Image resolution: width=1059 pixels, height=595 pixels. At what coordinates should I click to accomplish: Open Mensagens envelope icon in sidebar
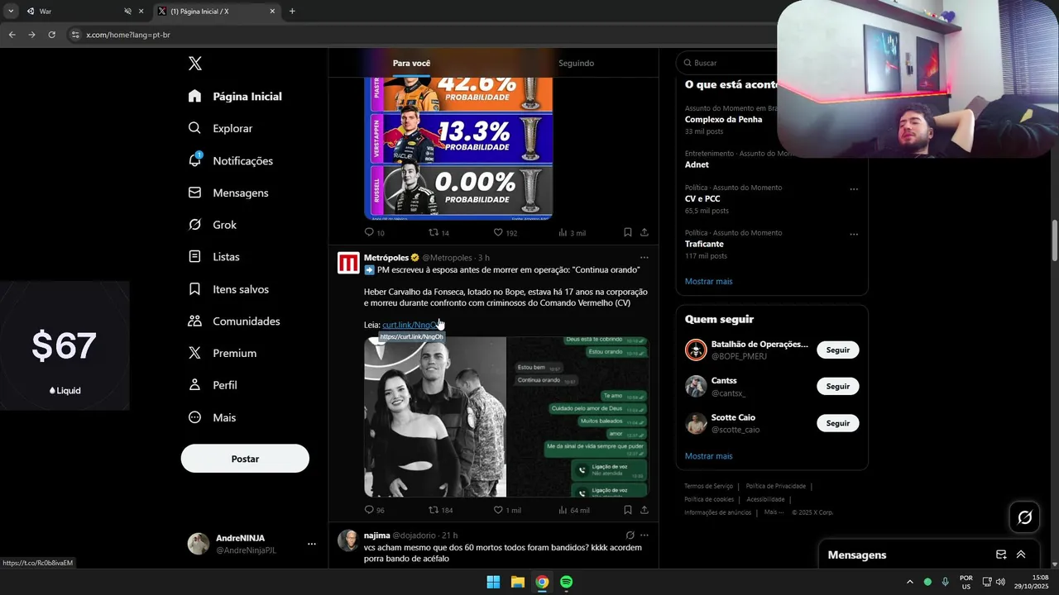click(195, 193)
